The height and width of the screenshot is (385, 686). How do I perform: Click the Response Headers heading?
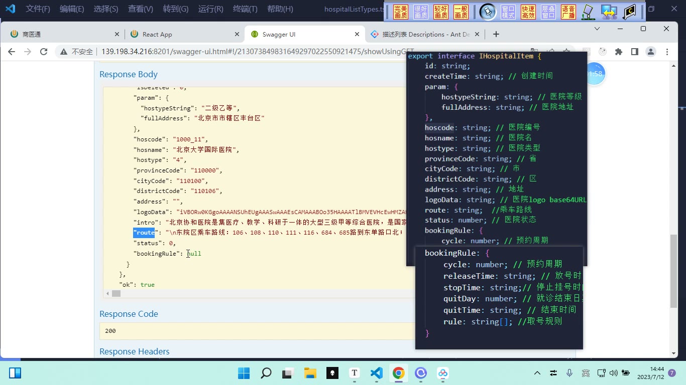click(x=134, y=351)
